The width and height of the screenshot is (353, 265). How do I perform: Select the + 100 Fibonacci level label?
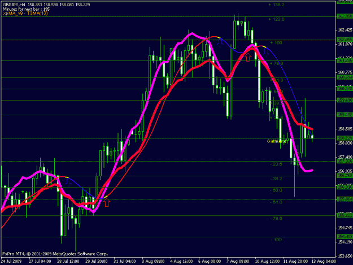(276, 43)
